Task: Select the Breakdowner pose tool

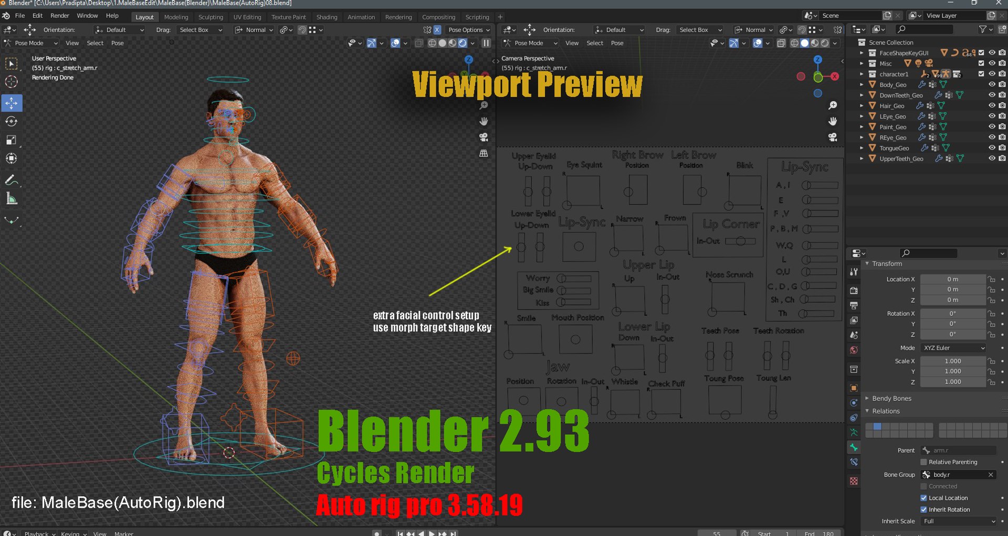Action: click(x=11, y=220)
